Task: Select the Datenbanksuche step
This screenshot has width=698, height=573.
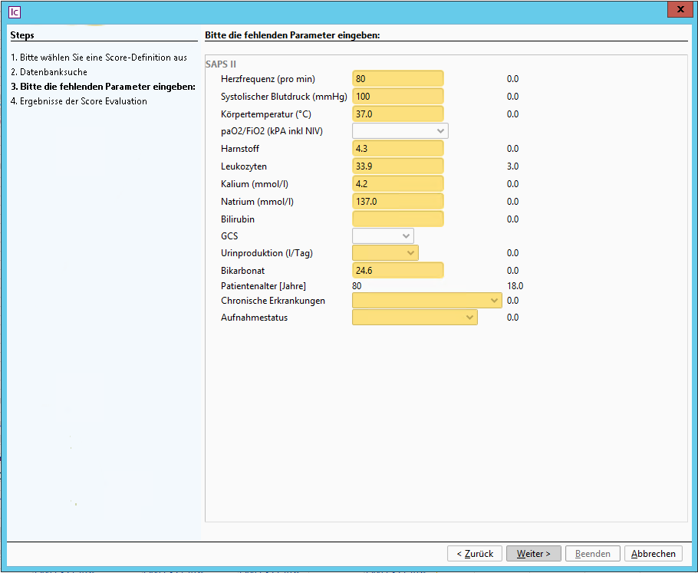Action: (x=54, y=72)
